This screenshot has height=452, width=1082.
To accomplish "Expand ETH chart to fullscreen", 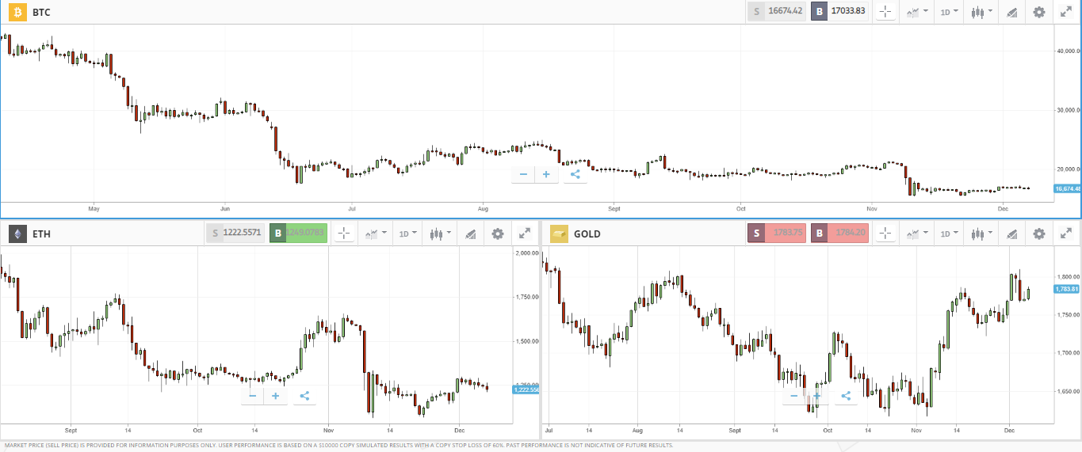I will 525,234.
